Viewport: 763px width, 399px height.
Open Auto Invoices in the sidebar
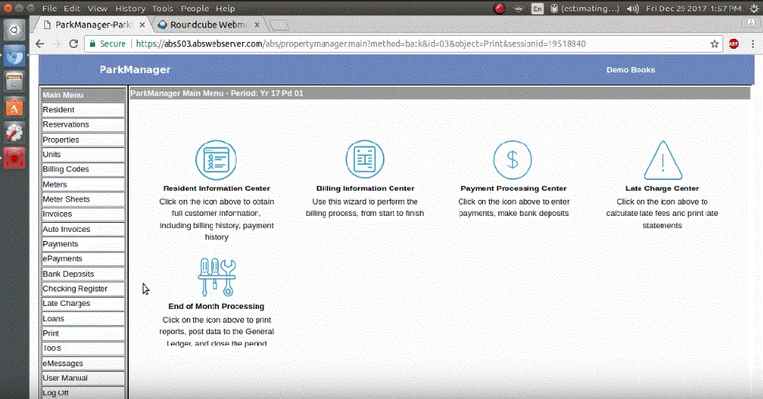(x=83, y=229)
